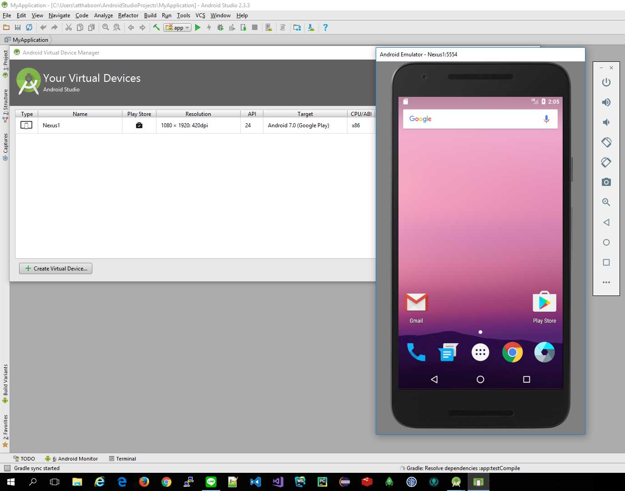Open Play Store app in emulator
The height and width of the screenshot is (491, 625).
(x=544, y=308)
